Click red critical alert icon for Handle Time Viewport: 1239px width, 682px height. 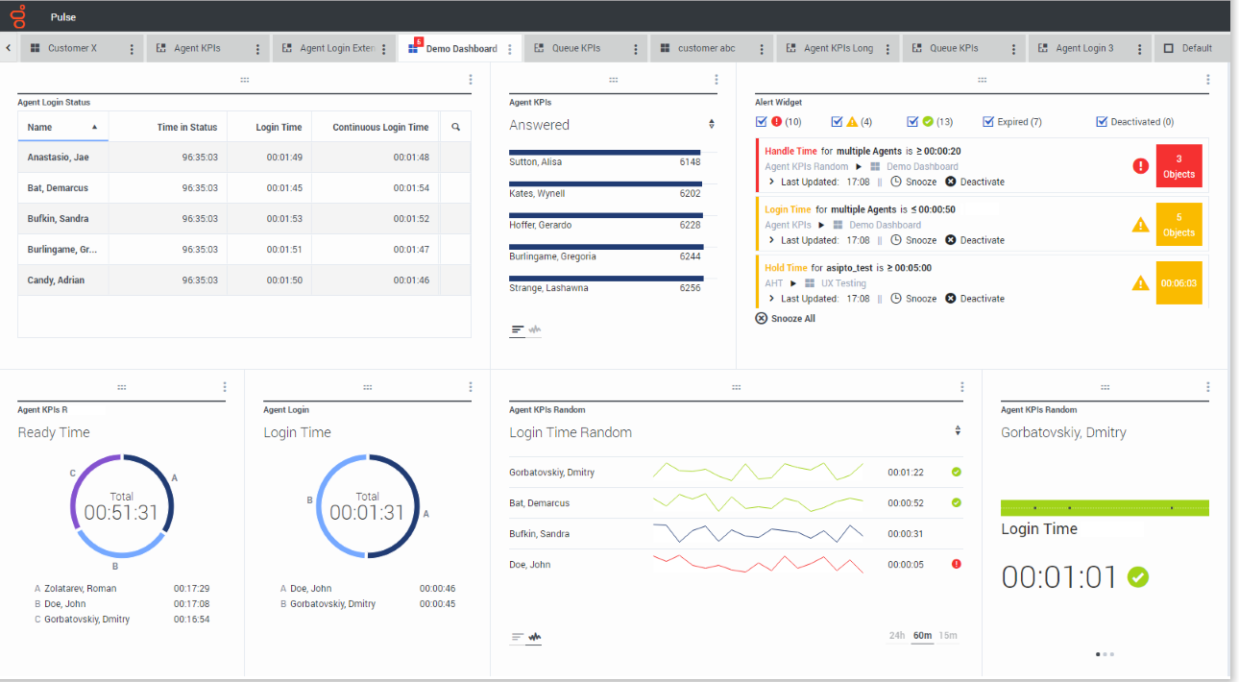point(1140,166)
